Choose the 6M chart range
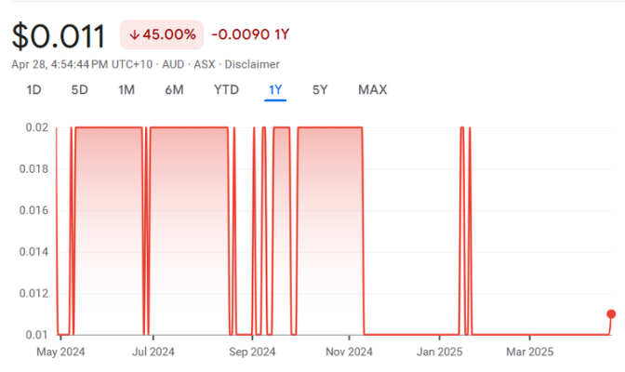 (174, 89)
